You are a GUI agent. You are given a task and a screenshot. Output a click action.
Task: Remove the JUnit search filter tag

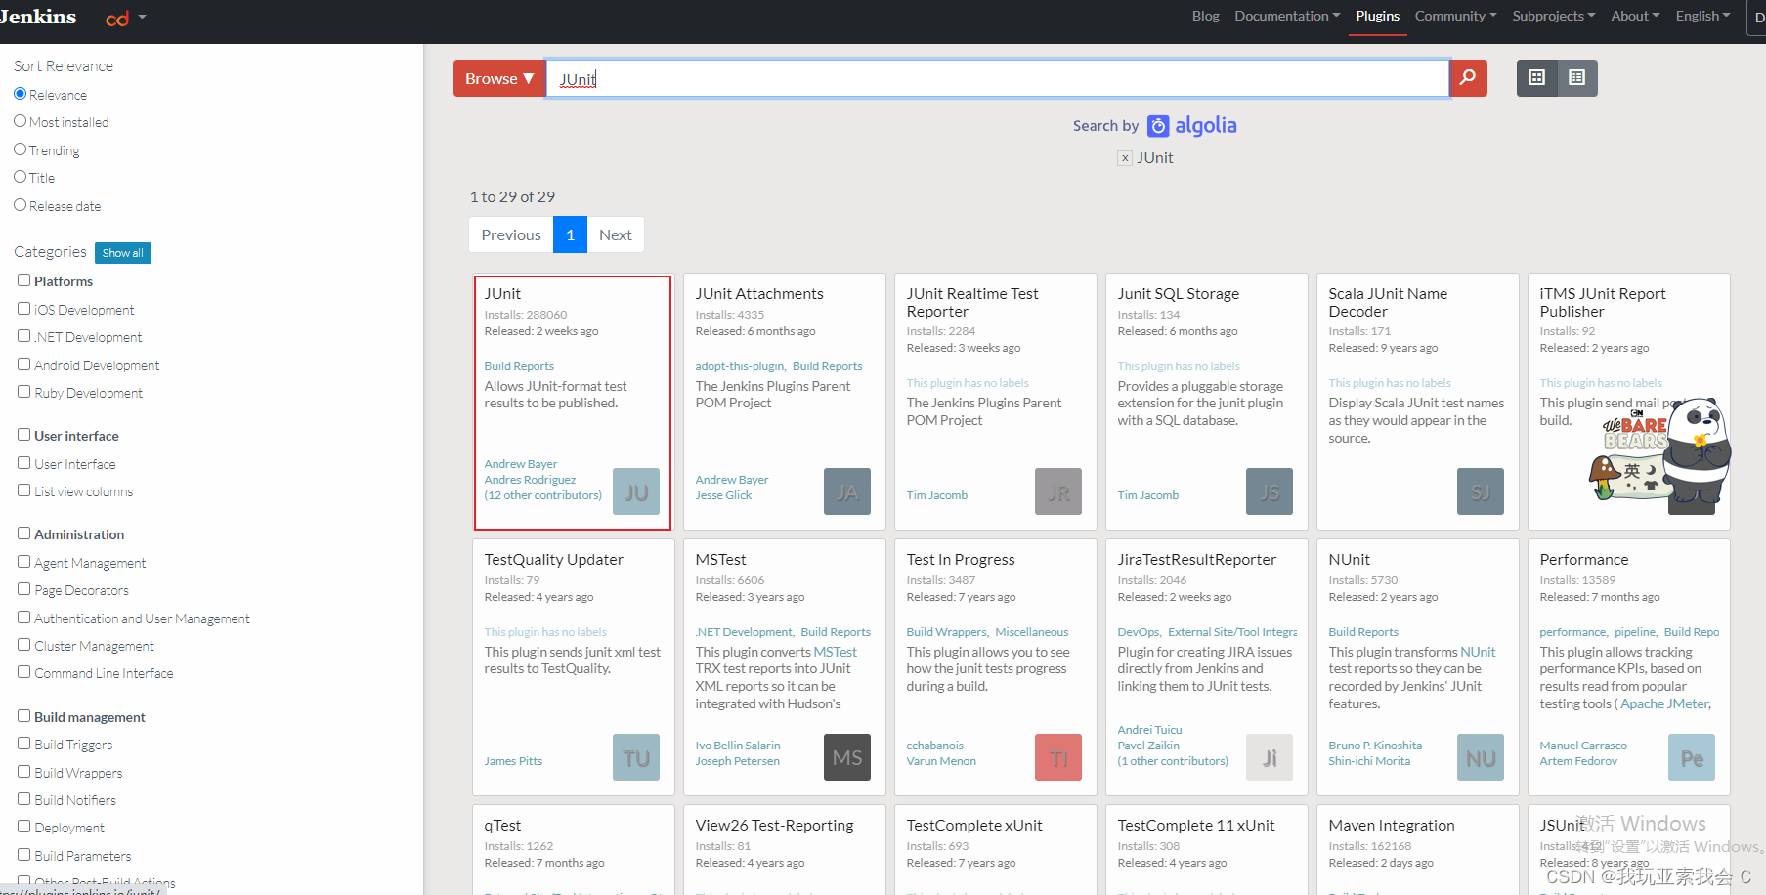tap(1125, 158)
